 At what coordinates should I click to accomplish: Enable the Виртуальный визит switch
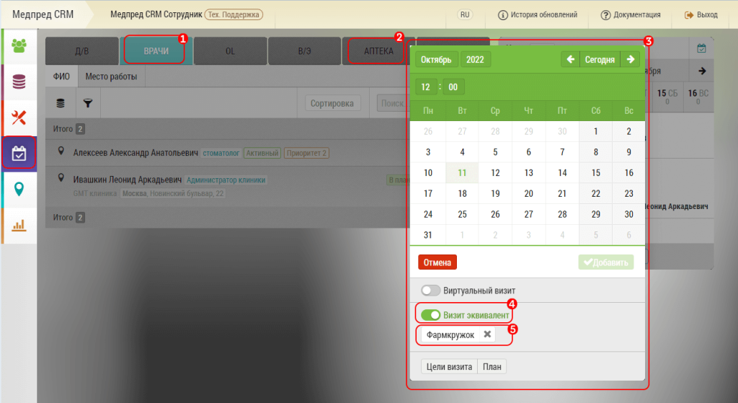pos(431,291)
